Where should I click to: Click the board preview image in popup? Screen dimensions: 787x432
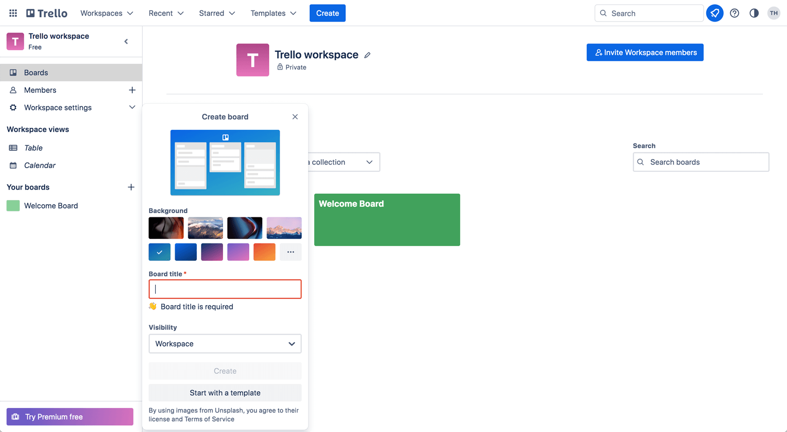point(225,163)
